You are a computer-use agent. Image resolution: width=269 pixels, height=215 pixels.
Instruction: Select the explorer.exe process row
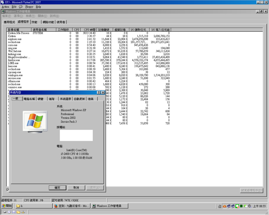pos(89,39)
